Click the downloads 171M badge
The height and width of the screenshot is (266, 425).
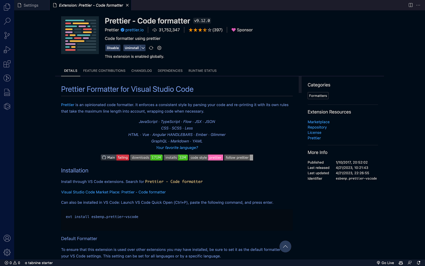click(146, 157)
